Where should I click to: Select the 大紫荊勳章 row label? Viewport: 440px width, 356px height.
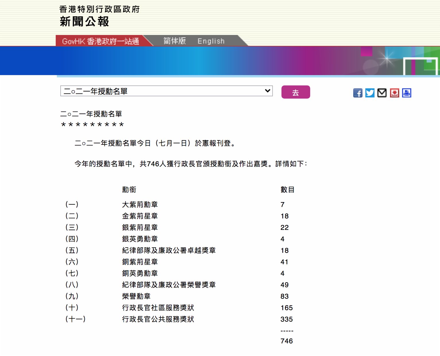pos(140,204)
